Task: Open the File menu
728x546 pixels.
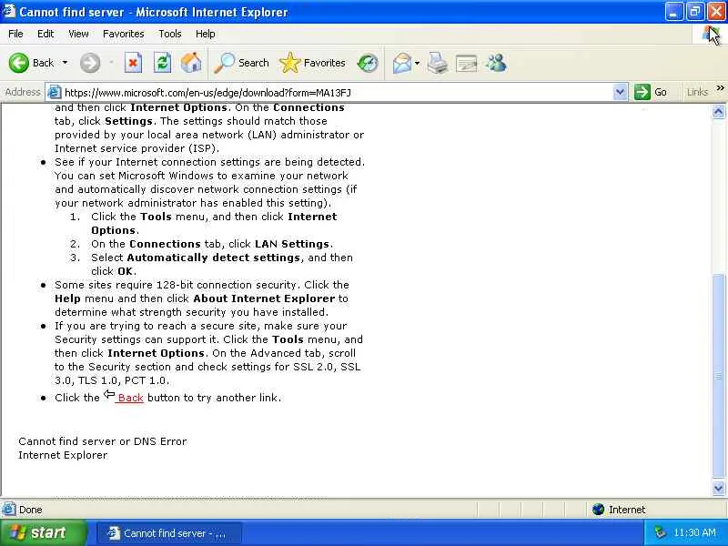Action: (15, 34)
